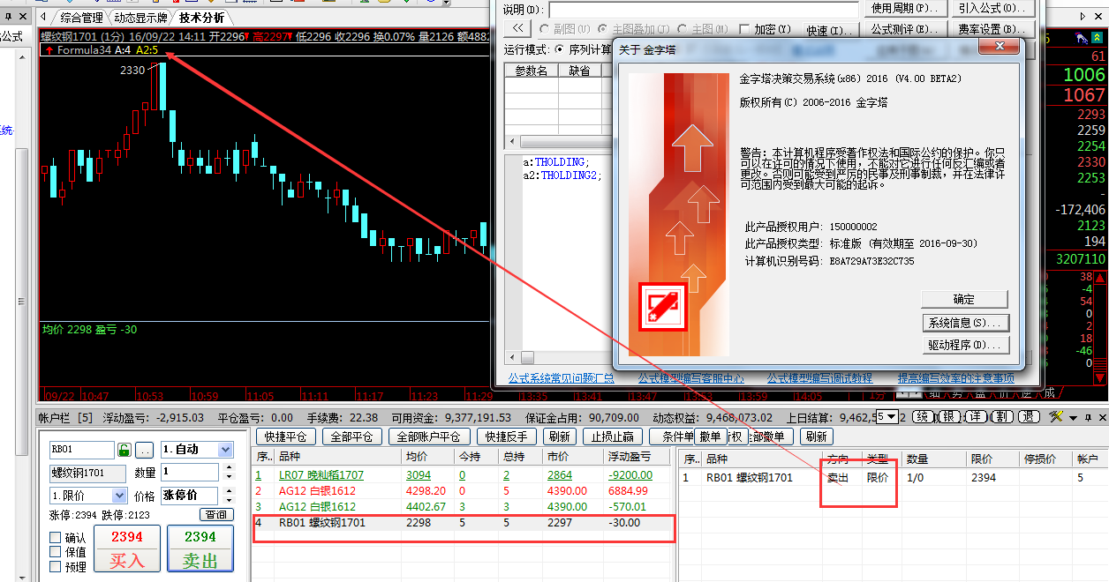The height and width of the screenshot is (582, 1109).
Task: Open the 公式模型编写客服中心 link
Action: coord(690,378)
